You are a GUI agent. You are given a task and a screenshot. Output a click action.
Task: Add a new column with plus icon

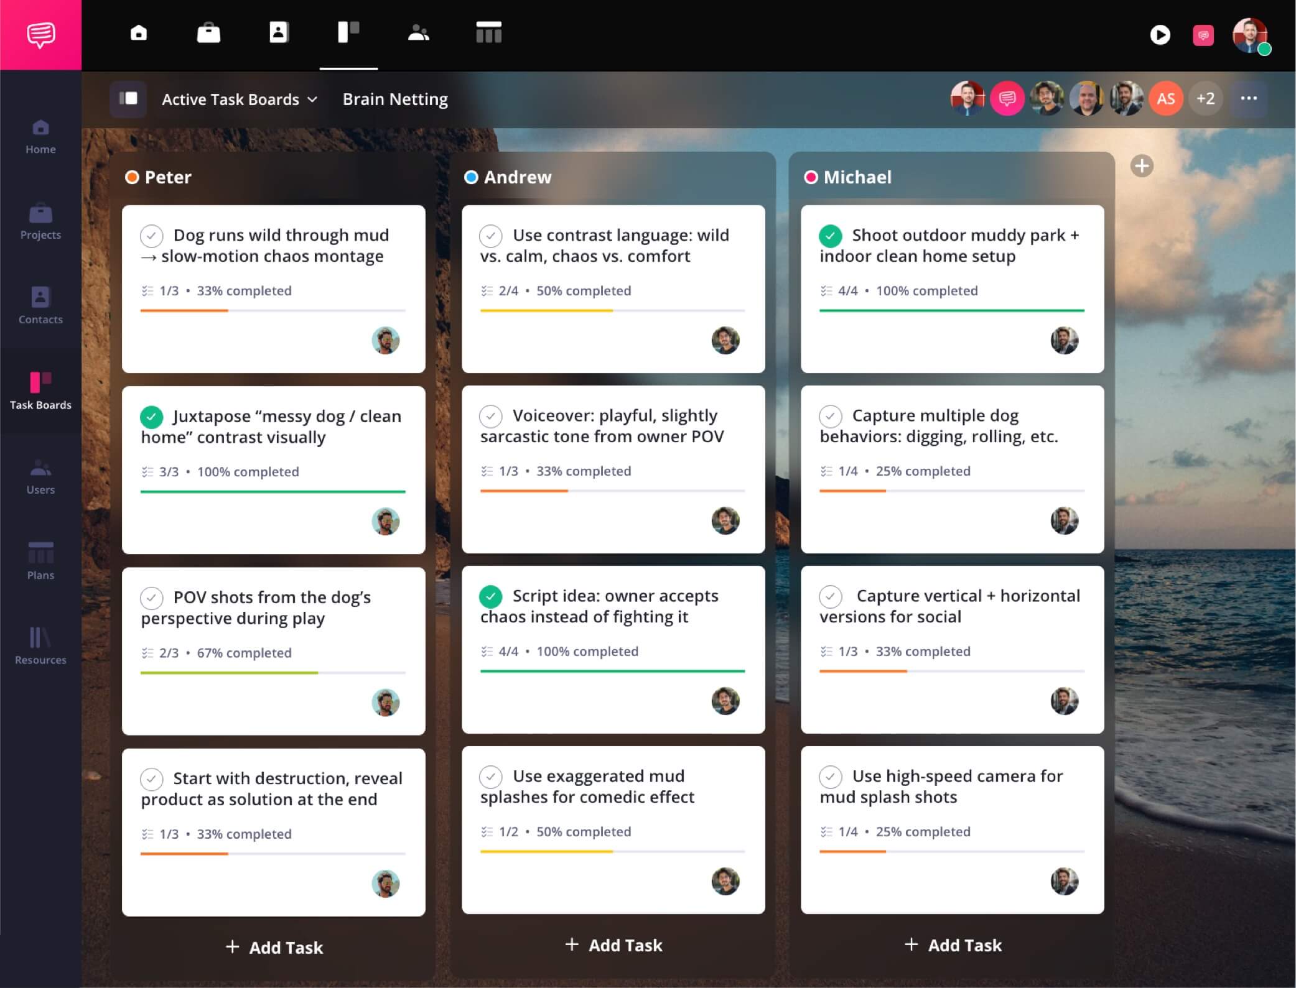click(x=1142, y=166)
